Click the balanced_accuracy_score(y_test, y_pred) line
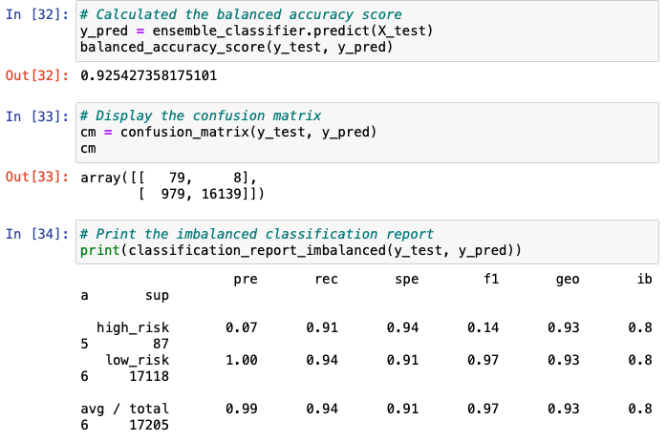667x441 pixels. pyautogui.click(x=237, y=47)
